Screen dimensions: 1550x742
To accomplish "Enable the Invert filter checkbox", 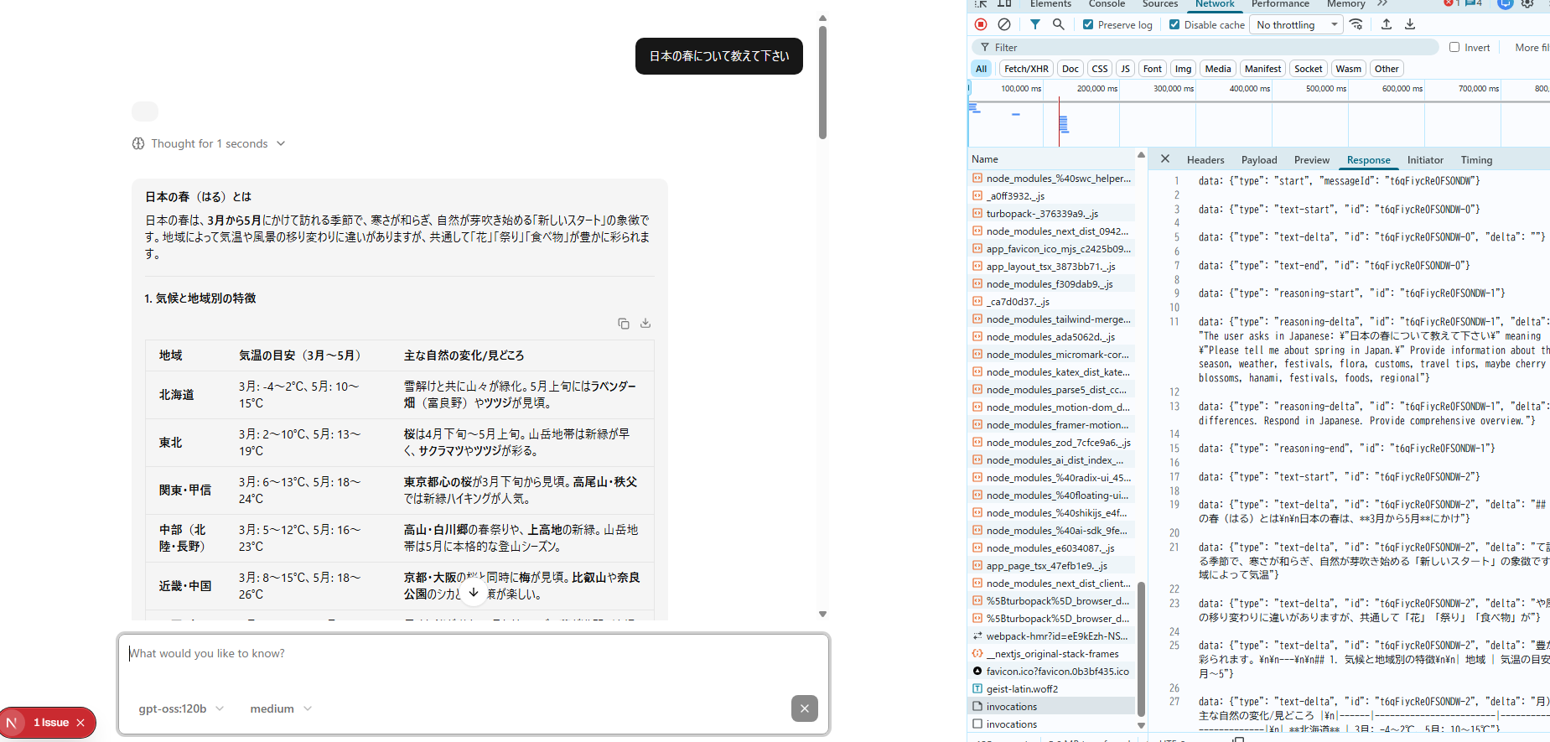I will coord(1454,47).
